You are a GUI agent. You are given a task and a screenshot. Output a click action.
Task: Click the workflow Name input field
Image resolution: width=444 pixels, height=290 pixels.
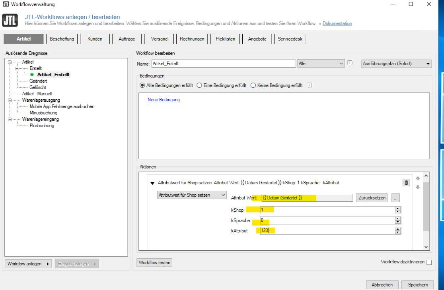click(224, 64)
